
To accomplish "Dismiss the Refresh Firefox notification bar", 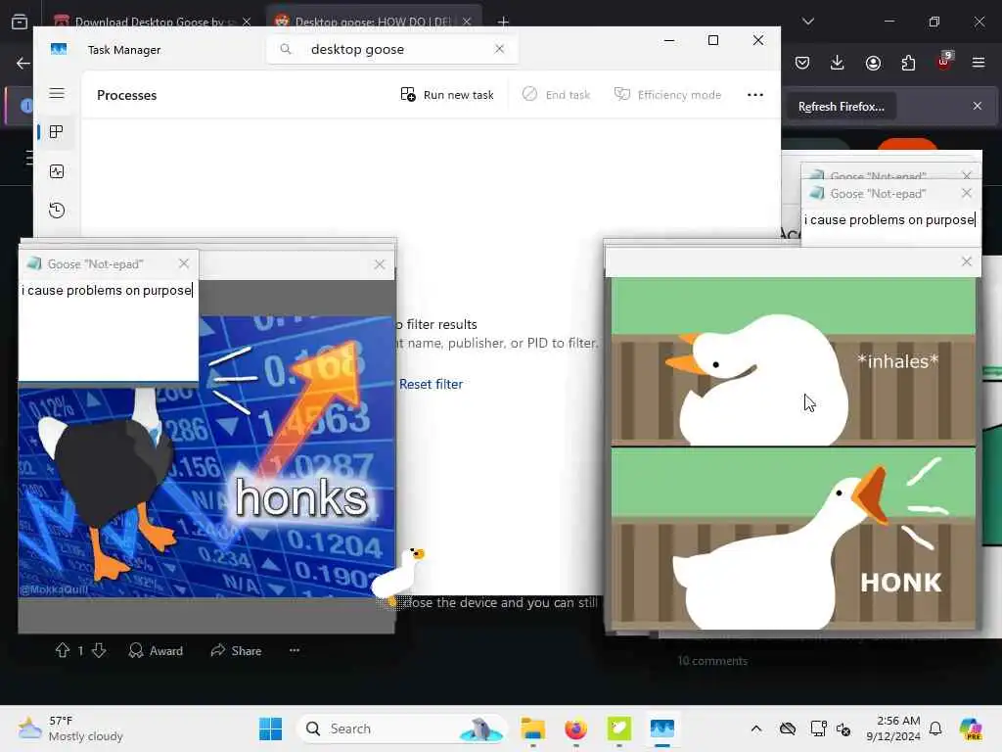I will (x=978, y=106).
